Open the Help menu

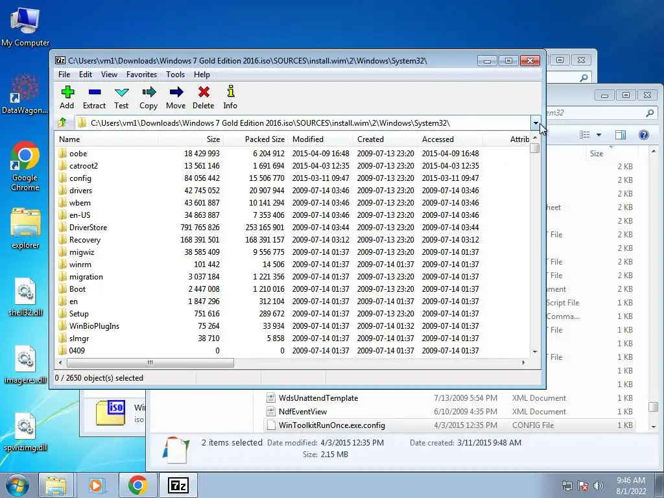pos(202,75)
